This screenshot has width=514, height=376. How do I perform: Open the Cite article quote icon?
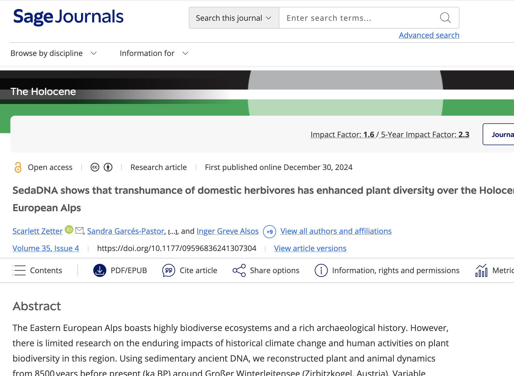(169, 270)
